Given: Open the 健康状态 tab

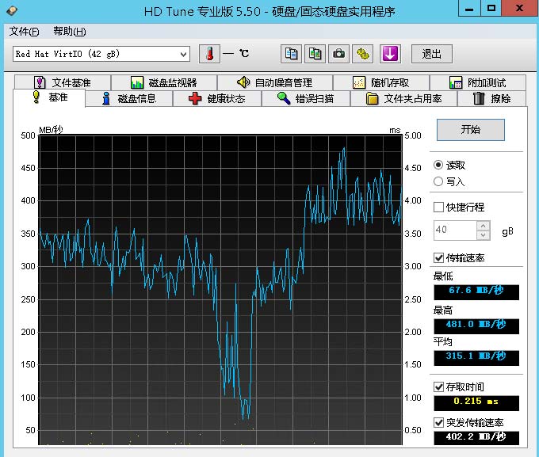Looking at the screenshot, I should pyautogui.click(x=217, y=99).
